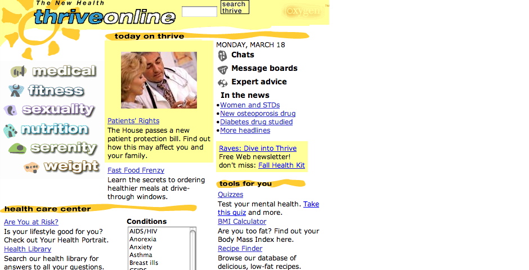Screen dimensions: 529x270
Task: Click the Conditions list scrollbar
Action: click(192, 249)
